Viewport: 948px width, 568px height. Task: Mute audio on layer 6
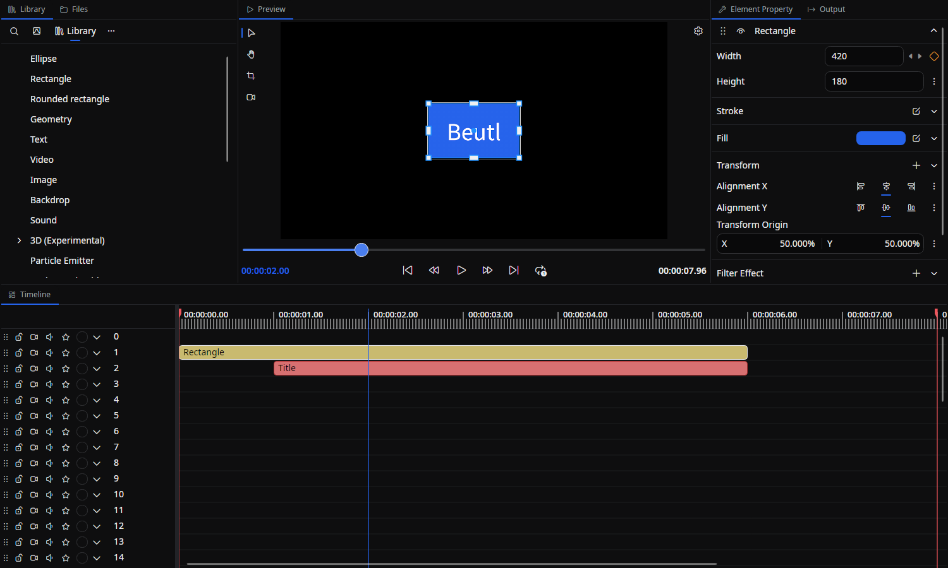click(x=49, y=432)
